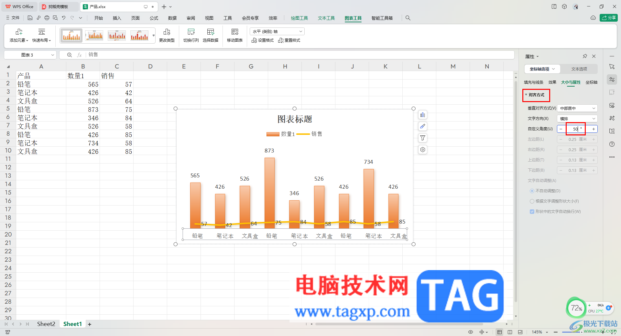Viewport: 621px width, 336px height.
Task: Switch to Sheet2 tab
Action: (x=46, y=324)
